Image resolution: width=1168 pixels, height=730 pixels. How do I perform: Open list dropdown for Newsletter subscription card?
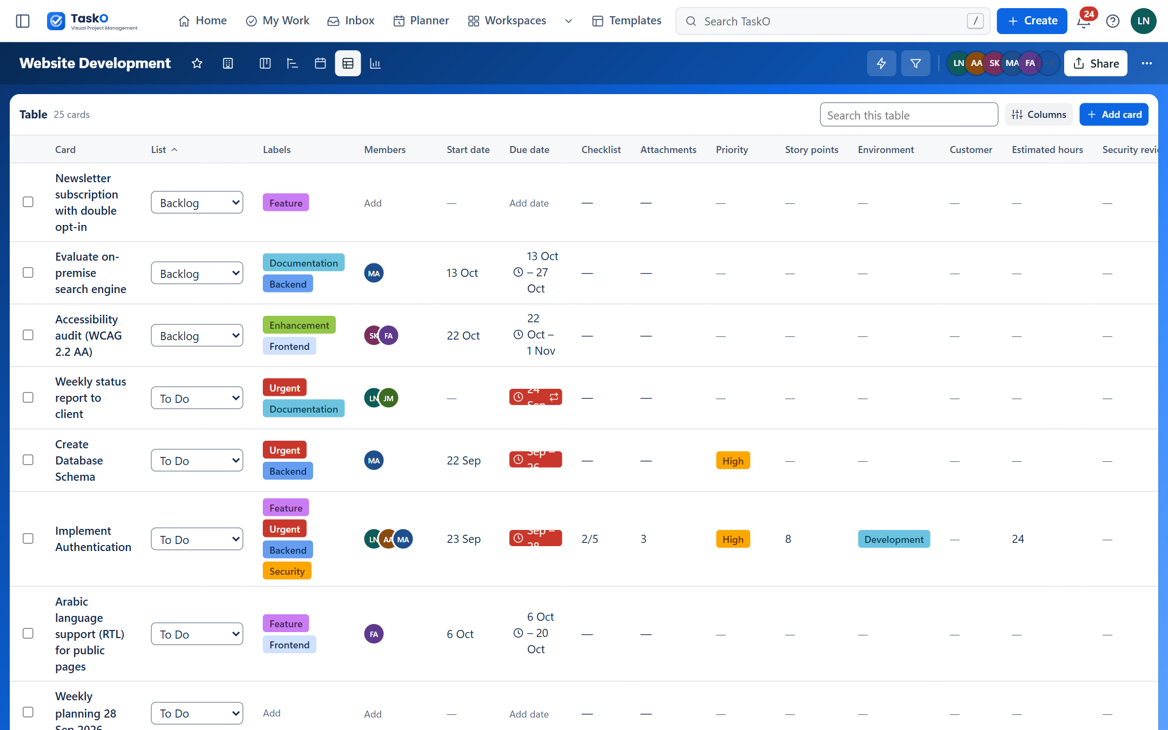pos(197,202)
